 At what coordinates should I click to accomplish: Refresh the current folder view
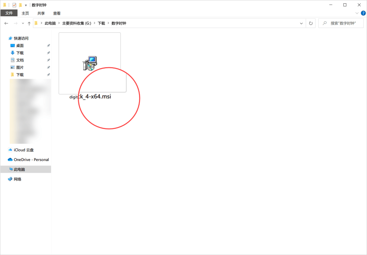point(311,23)
